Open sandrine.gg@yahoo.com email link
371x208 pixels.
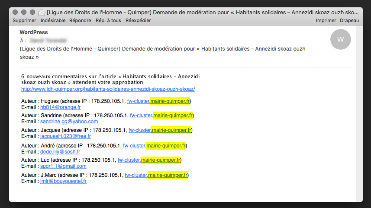pyautogui.click(x=69, y=122)
